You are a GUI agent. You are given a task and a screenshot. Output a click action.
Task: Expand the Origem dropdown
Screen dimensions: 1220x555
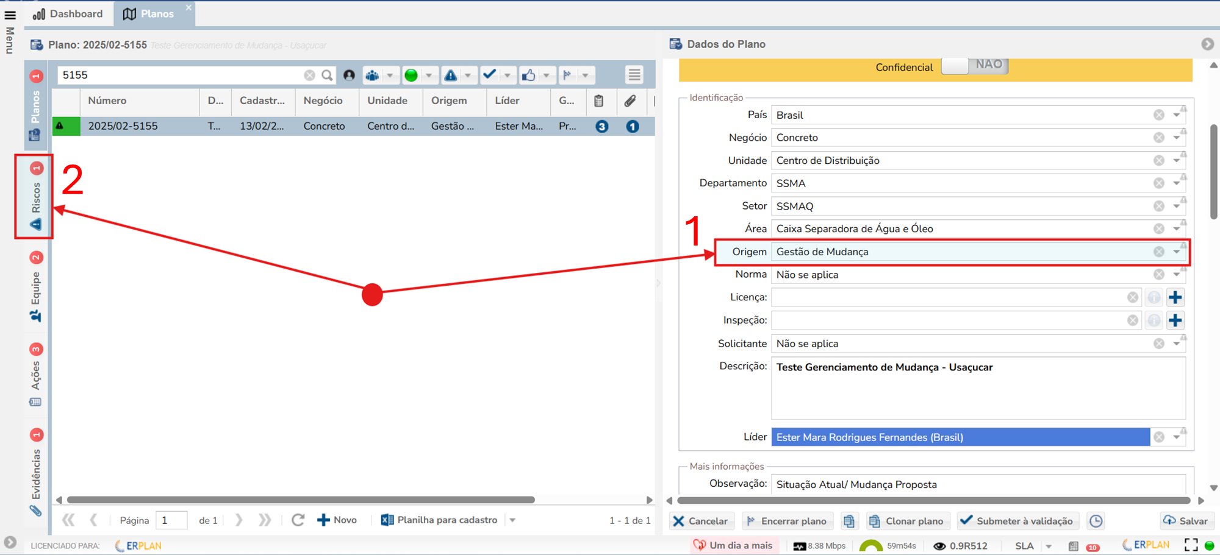click(x=1176, y=252)
